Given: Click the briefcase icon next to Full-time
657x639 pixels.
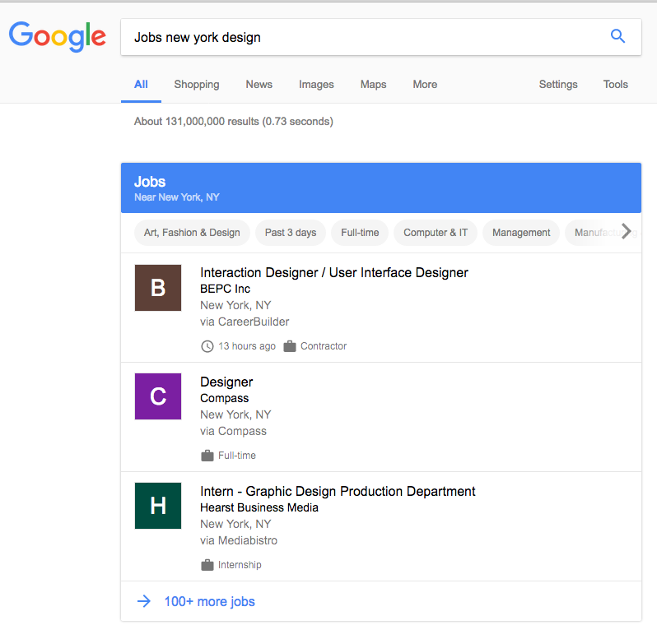Looking at the screenshot, I should click(x=207, y=456).
